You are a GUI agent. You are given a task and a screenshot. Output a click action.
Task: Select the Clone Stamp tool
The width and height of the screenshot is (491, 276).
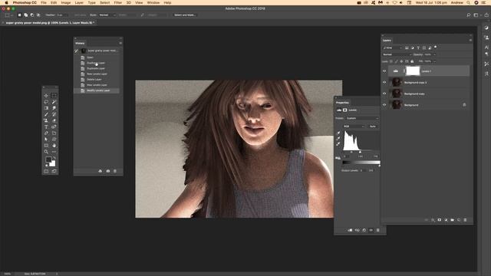46,120
